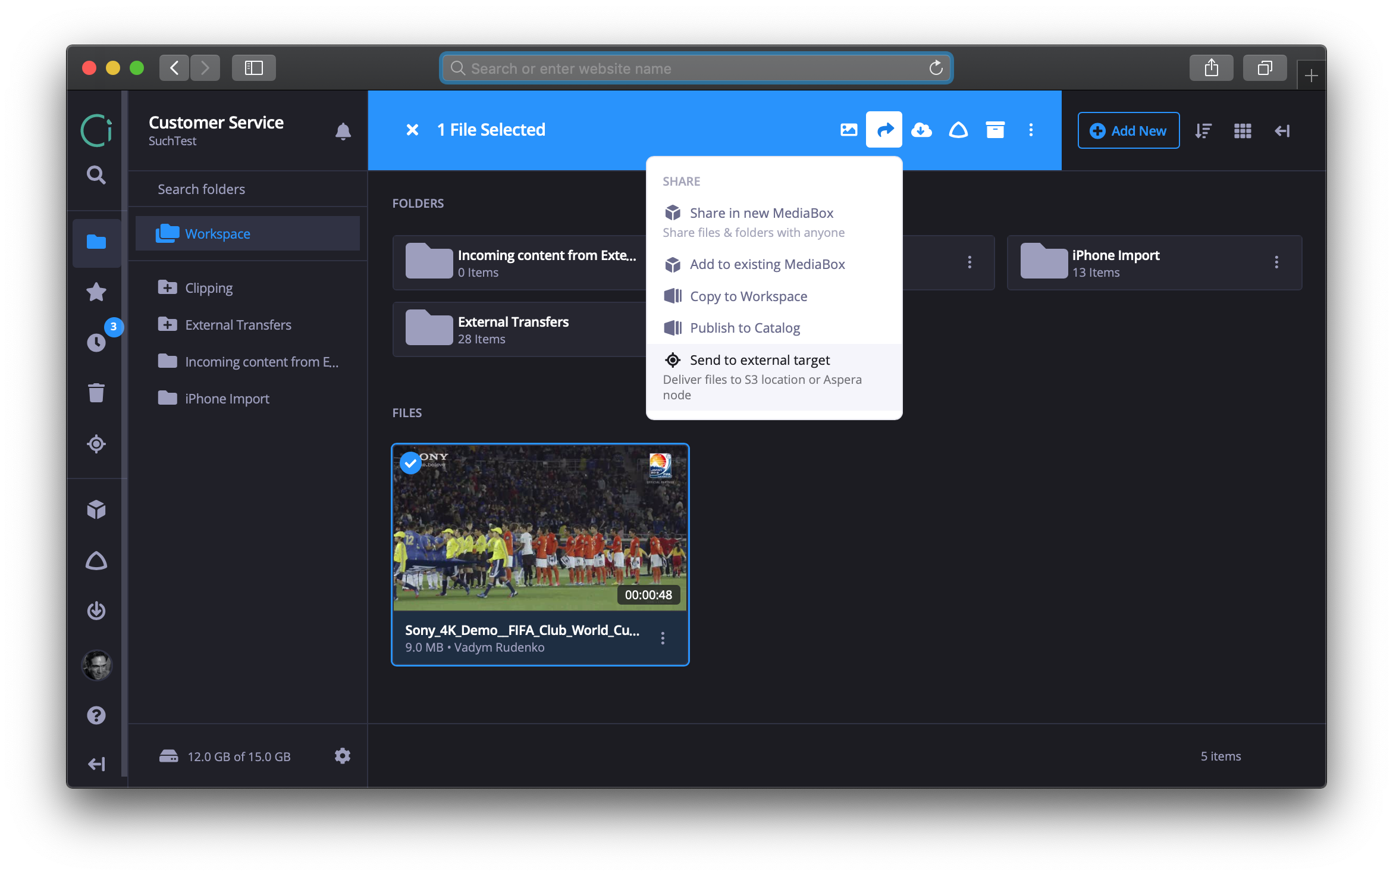The height and width of the screenshot is (876, 1393).
Task: Click the archive box icon in selection bar
Action: click(x=995, y=130)
